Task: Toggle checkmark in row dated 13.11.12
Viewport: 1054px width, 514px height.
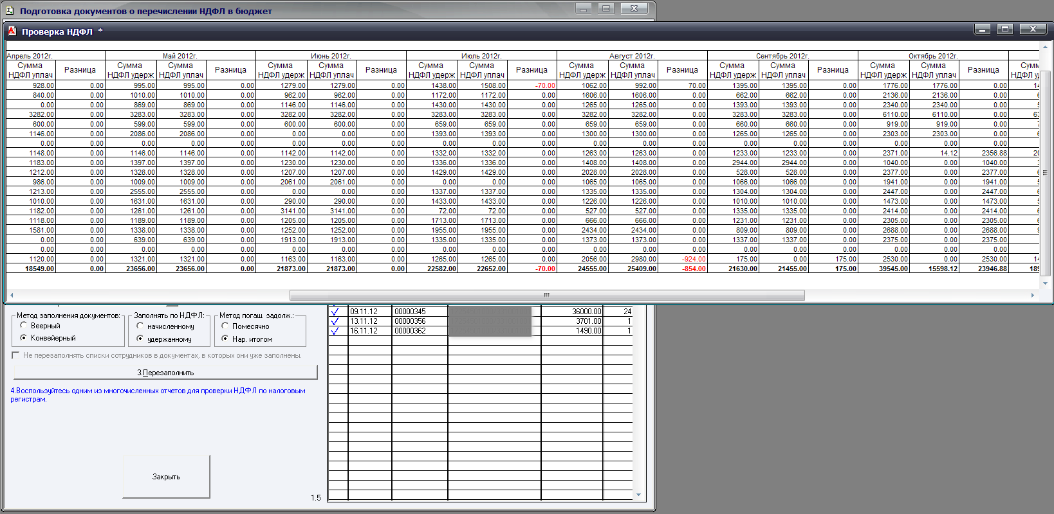Action: click(x=335, y=321)
